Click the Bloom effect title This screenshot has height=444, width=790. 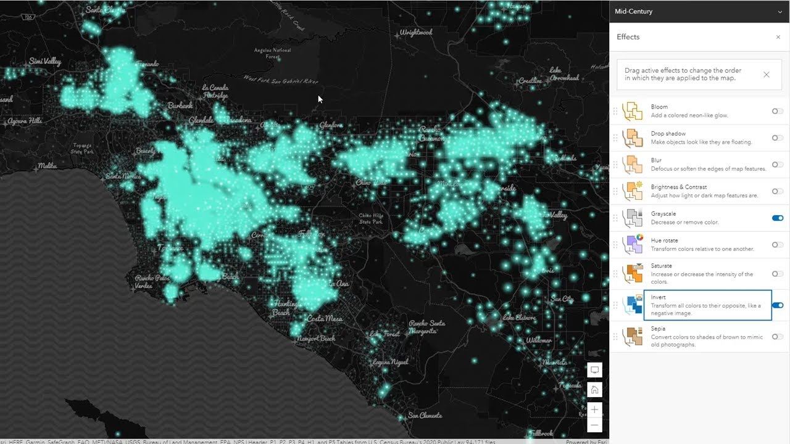(659, 107)
